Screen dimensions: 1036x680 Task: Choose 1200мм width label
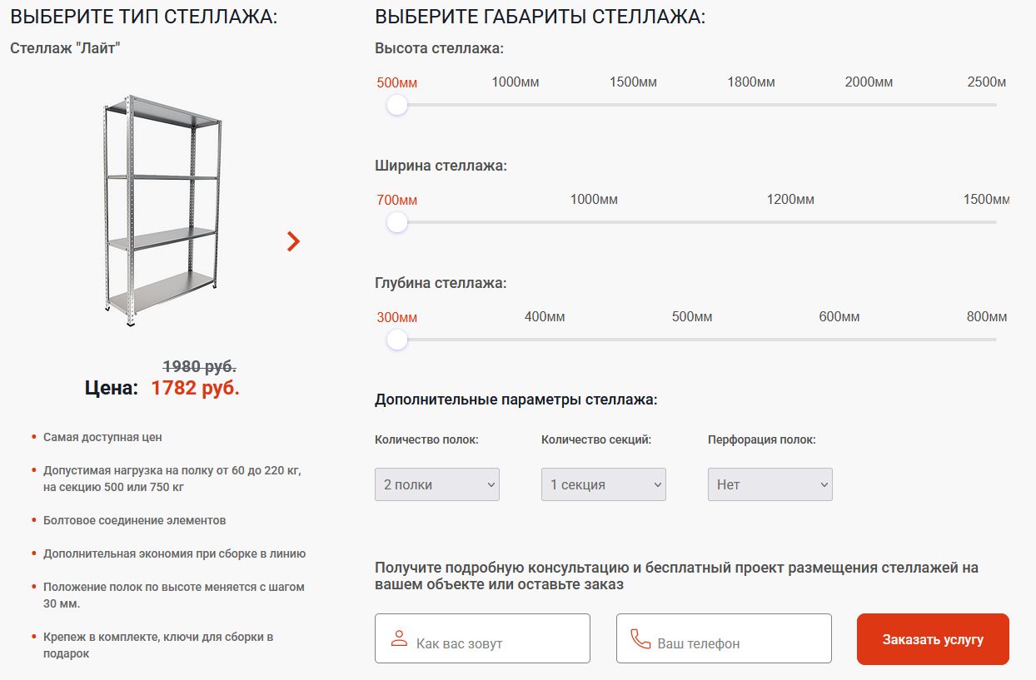(790, 200)
